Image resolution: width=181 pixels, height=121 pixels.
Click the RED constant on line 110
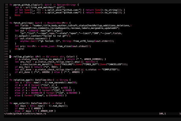pyautogui.click(x=53, y=67)
